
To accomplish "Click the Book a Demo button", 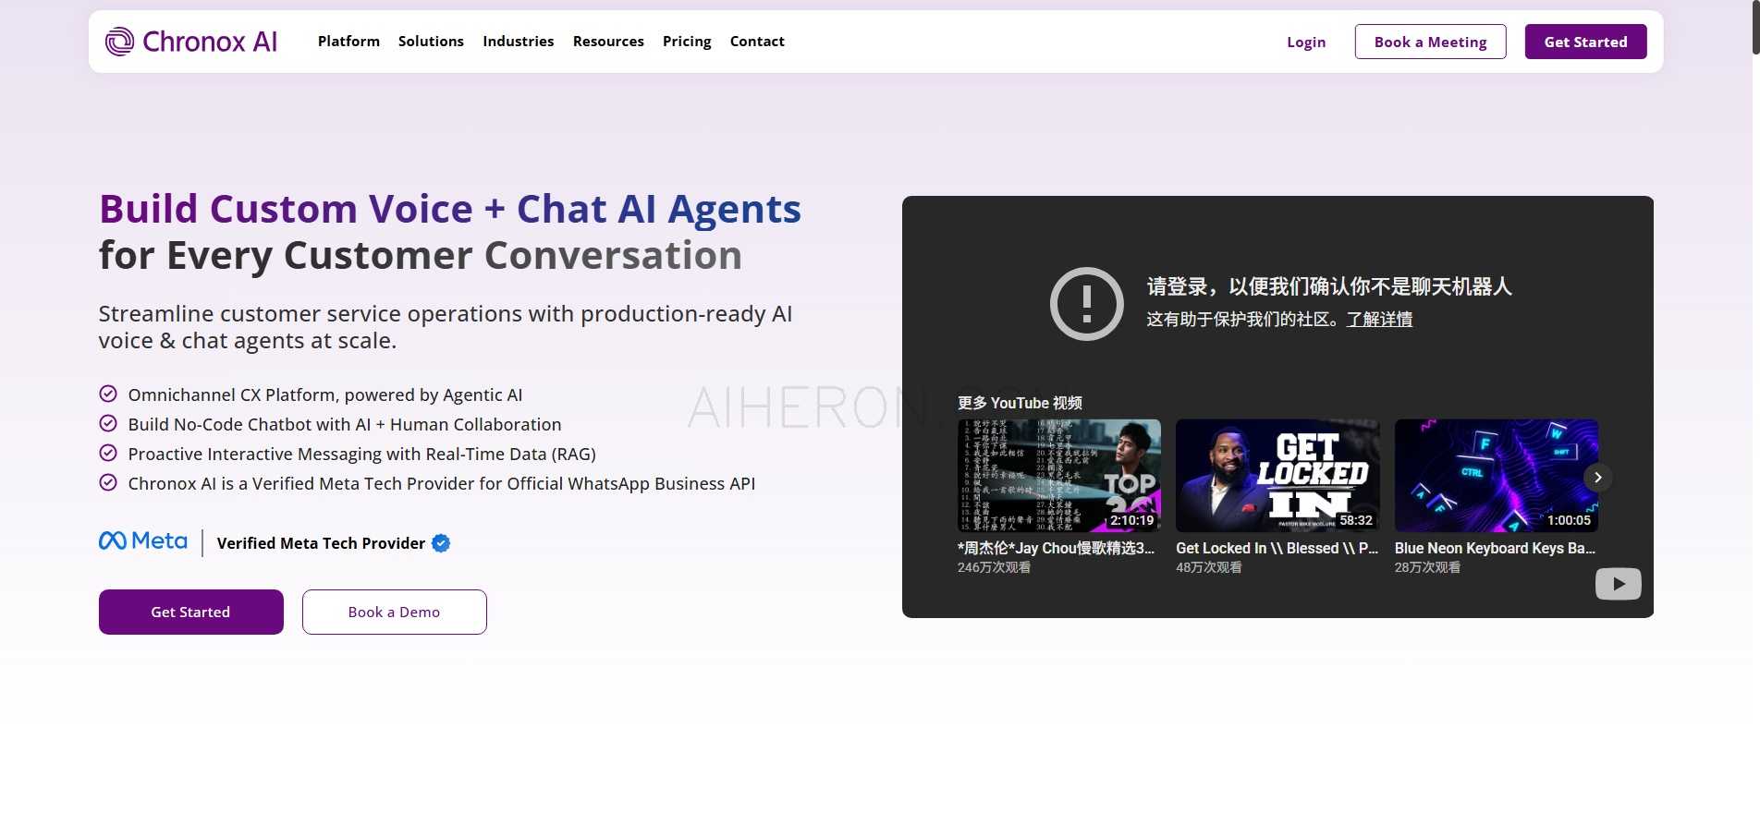I will coord(394,612).
